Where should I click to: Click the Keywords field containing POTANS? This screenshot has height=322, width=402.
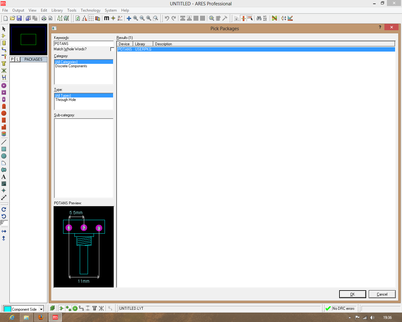[x=84, y=44]
